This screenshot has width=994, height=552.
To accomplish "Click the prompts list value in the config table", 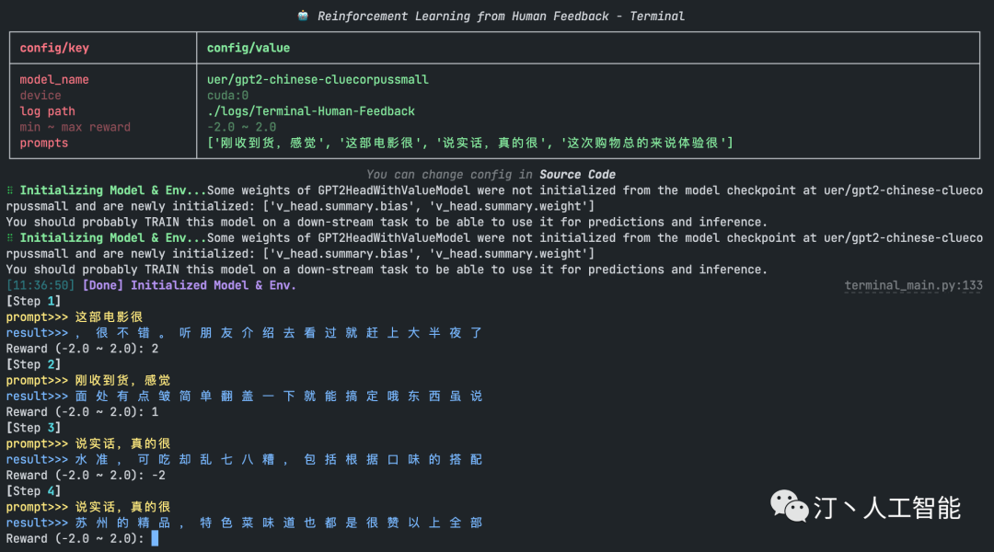I will tap(469, 143).
